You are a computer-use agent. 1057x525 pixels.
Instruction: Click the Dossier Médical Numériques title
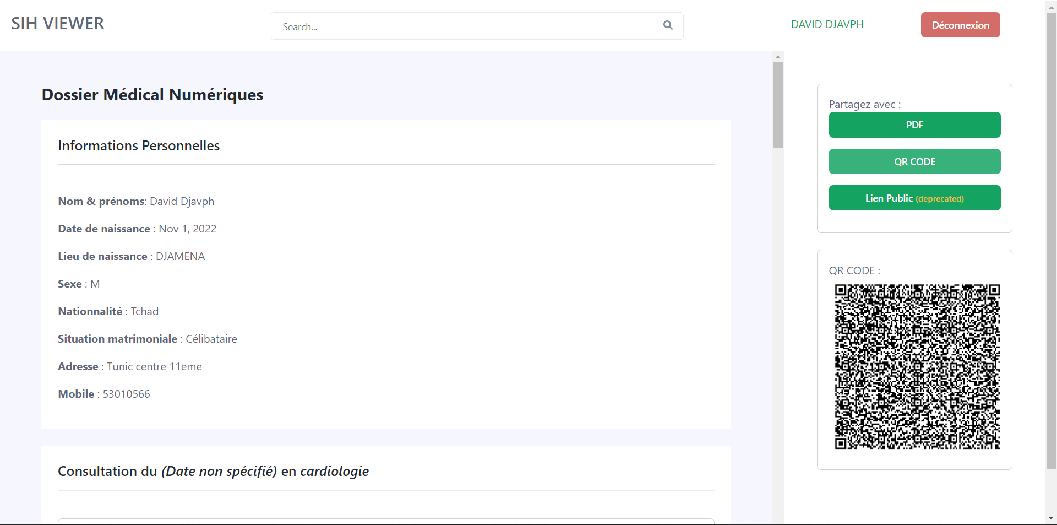(x=152, y=95)
